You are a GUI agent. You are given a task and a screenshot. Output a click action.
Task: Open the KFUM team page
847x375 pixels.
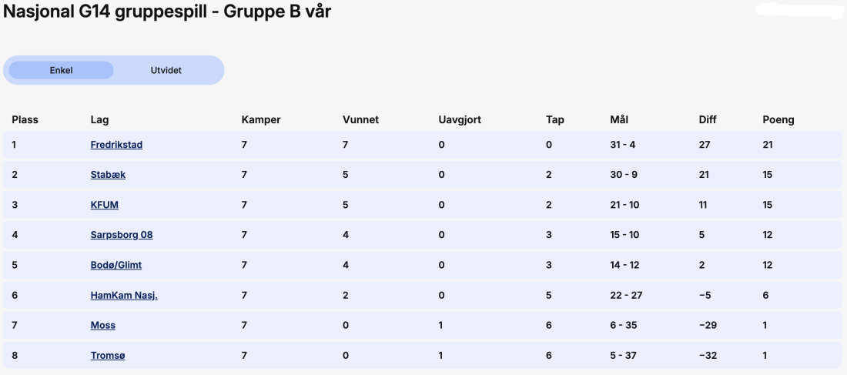point(104,205)
